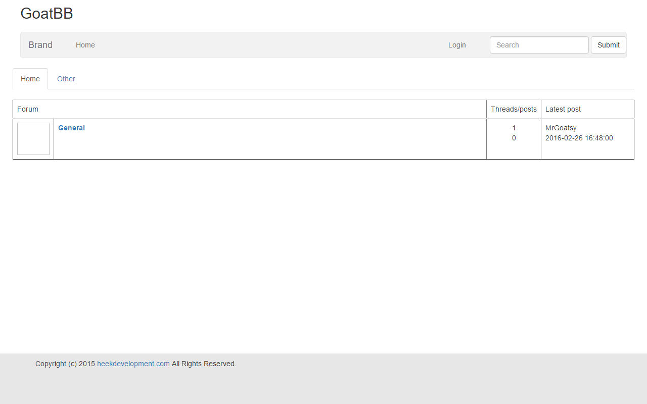Click the Latest post column header
The height and width of the screenshot is (404, 647).
pyautogui.click(x=563, y=109)
